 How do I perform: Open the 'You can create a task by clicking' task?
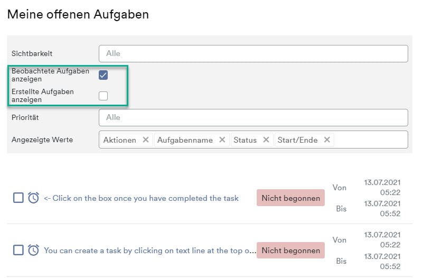150,251
